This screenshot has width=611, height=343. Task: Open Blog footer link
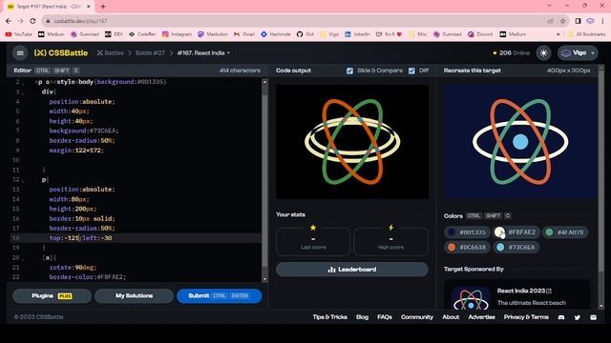tap(362, 317)
